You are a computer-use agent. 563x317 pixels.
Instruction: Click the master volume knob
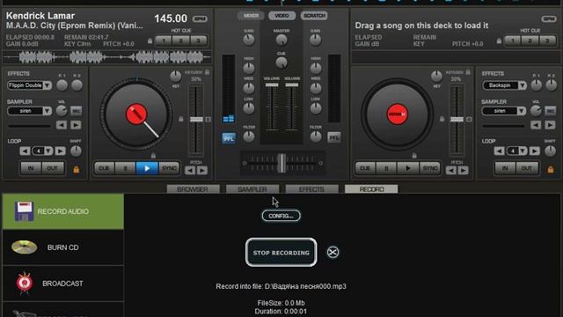click(281, 40)
